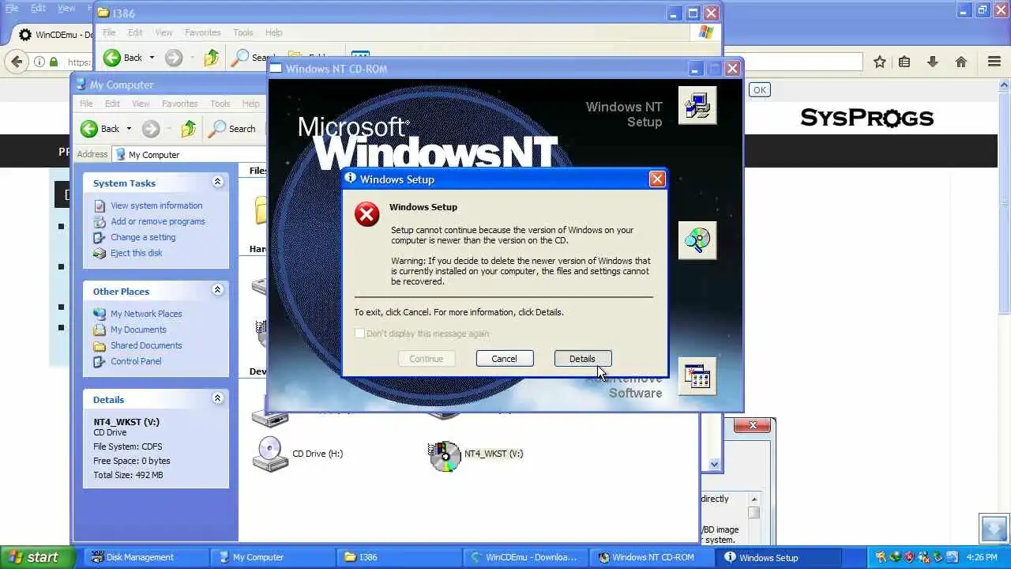Open File menu in My Computer

tap(86, 104)
